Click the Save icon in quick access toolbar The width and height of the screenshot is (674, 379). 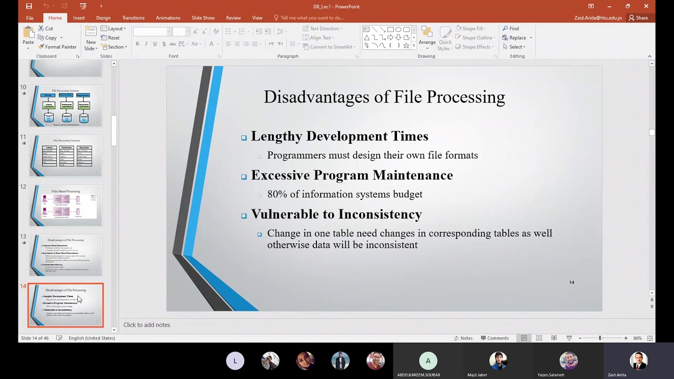tap(29, 6)
